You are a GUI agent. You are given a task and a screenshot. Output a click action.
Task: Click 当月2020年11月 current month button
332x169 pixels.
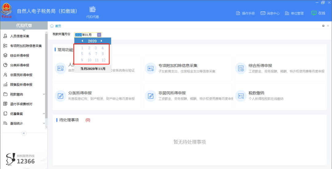(x=93, y=69)
